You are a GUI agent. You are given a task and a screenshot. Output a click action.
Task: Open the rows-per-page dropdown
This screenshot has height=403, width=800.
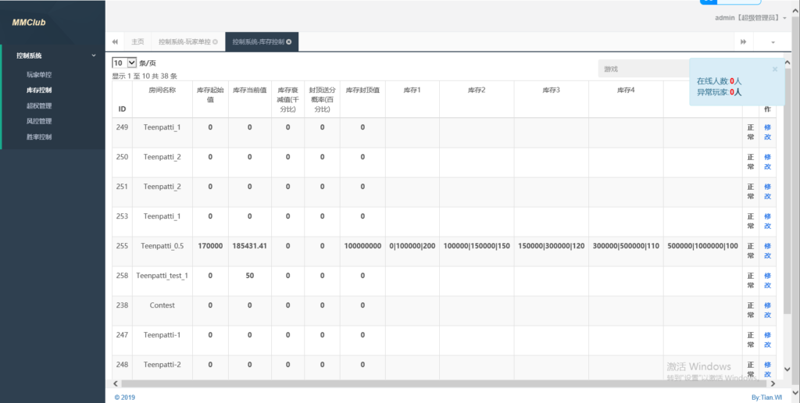coord(124,62)
